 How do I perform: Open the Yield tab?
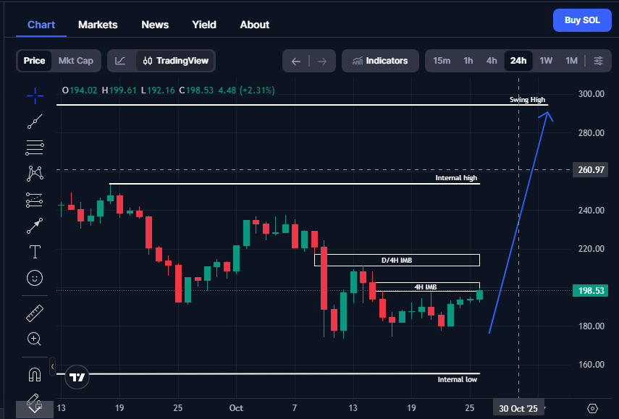click(204, 25)
